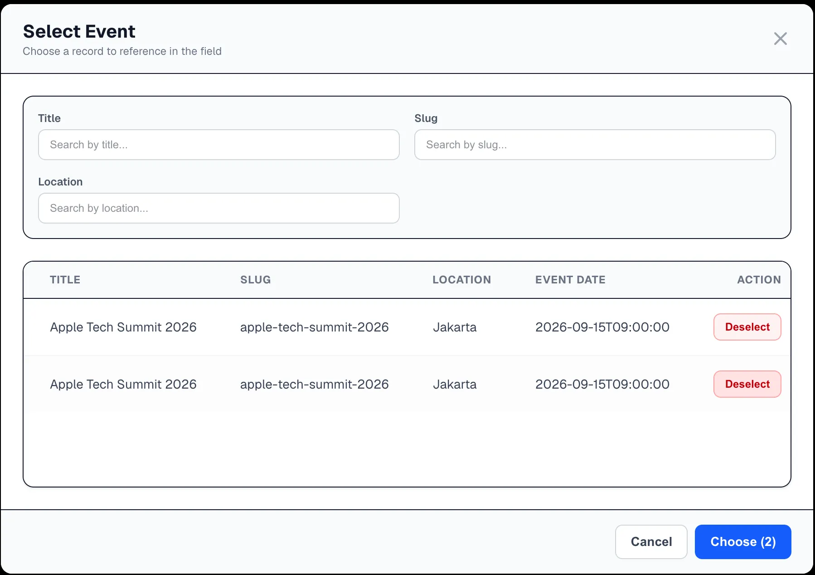Confirm with Choose (2) button

(743, 542)
